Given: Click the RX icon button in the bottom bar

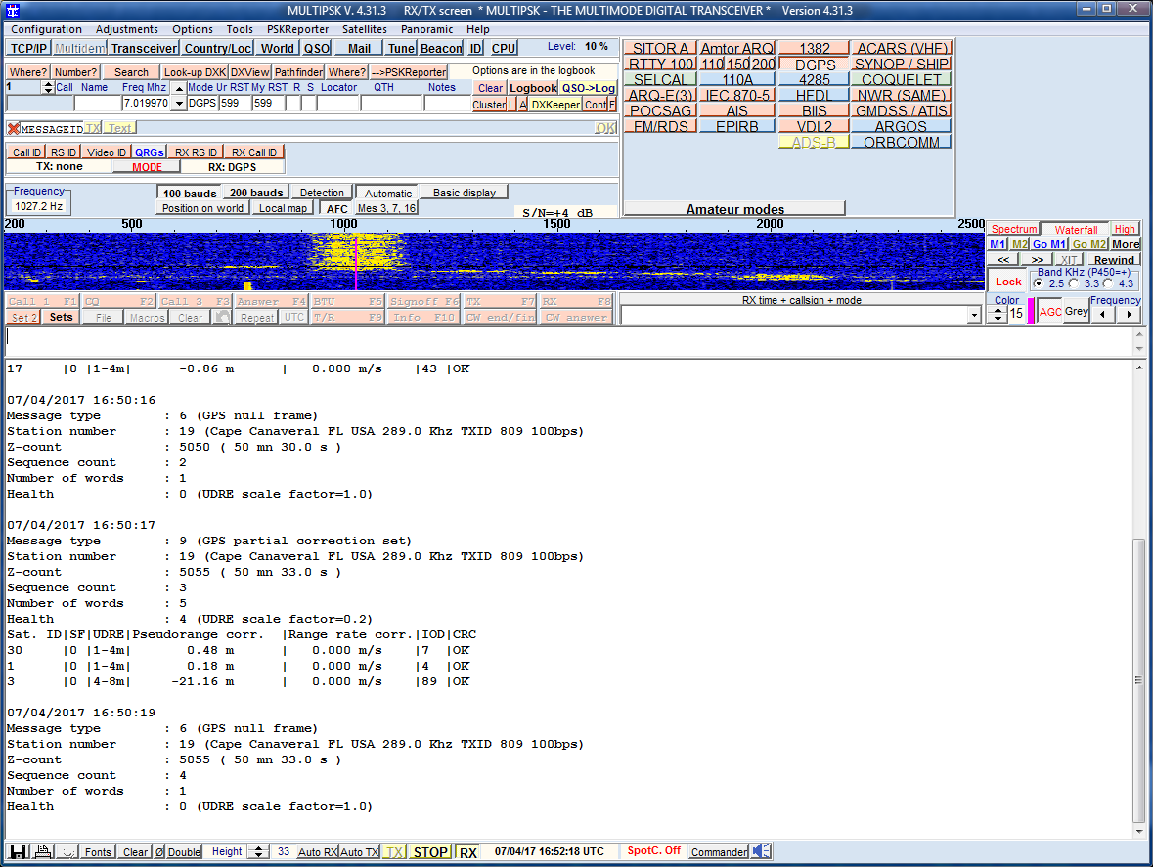Looking at the screenshot, I should tap(467, 852).
